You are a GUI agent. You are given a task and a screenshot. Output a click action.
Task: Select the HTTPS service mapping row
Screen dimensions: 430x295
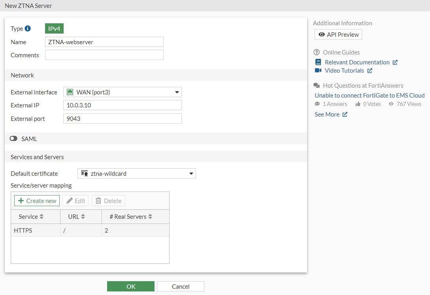point(90,230)
